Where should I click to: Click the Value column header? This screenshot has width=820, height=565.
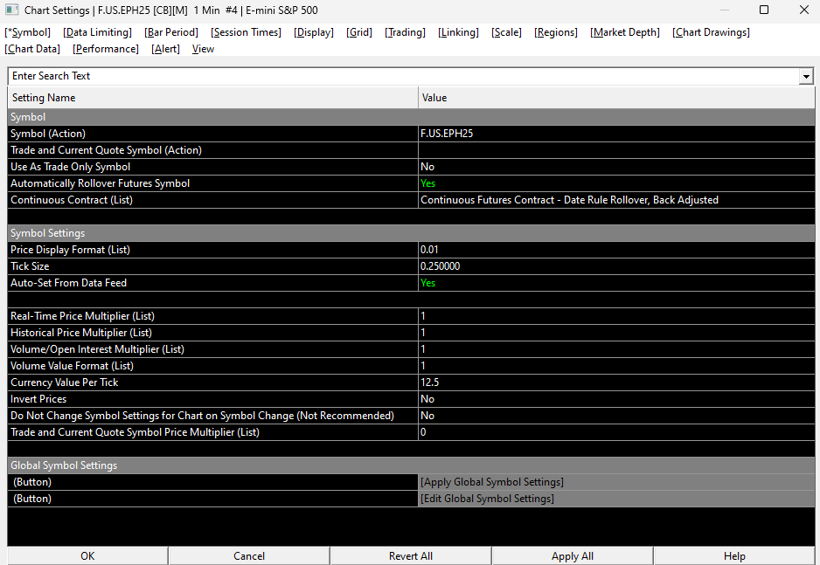click(x=616, y=98)
